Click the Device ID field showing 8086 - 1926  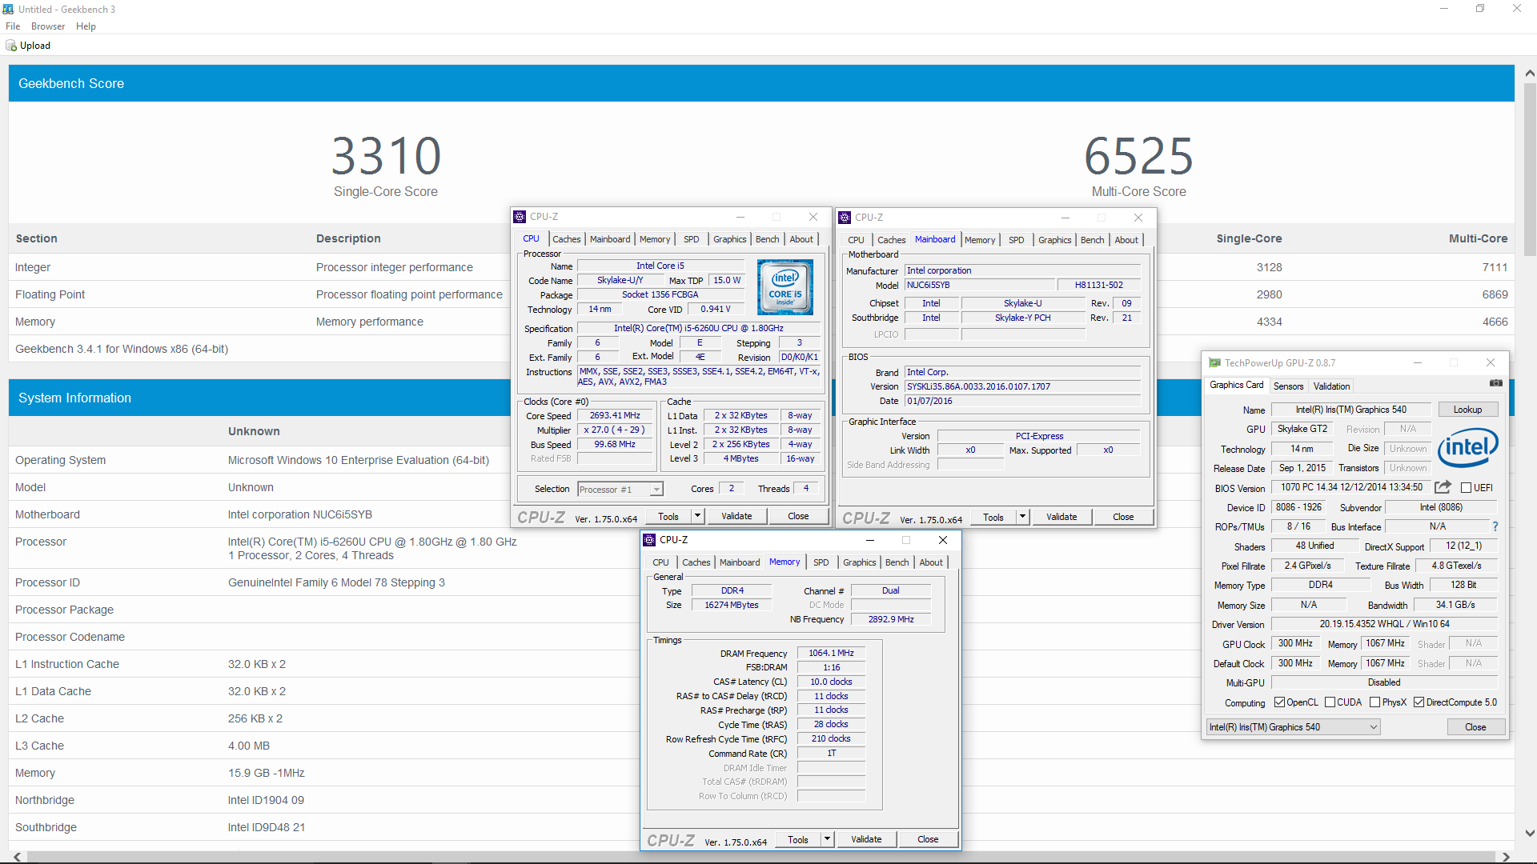(1298, 507)
